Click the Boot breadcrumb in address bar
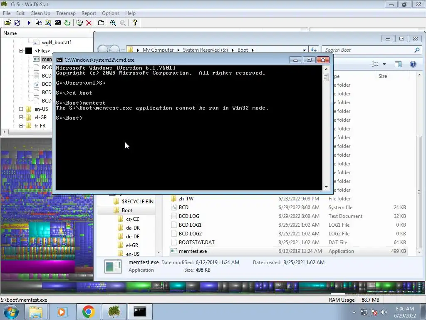The width and height of the screenshot is (426, 320). [243, 50]
